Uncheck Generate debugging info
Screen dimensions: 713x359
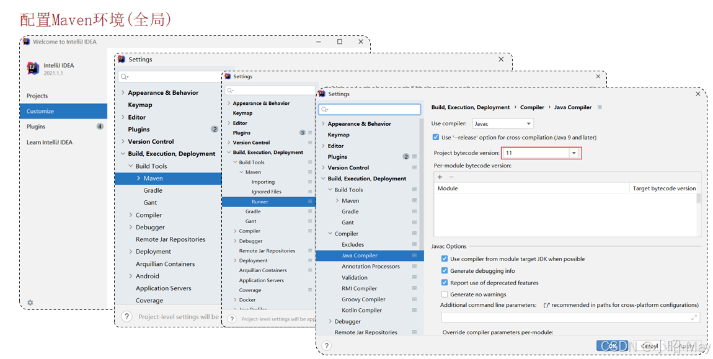(x=445, y=270)
